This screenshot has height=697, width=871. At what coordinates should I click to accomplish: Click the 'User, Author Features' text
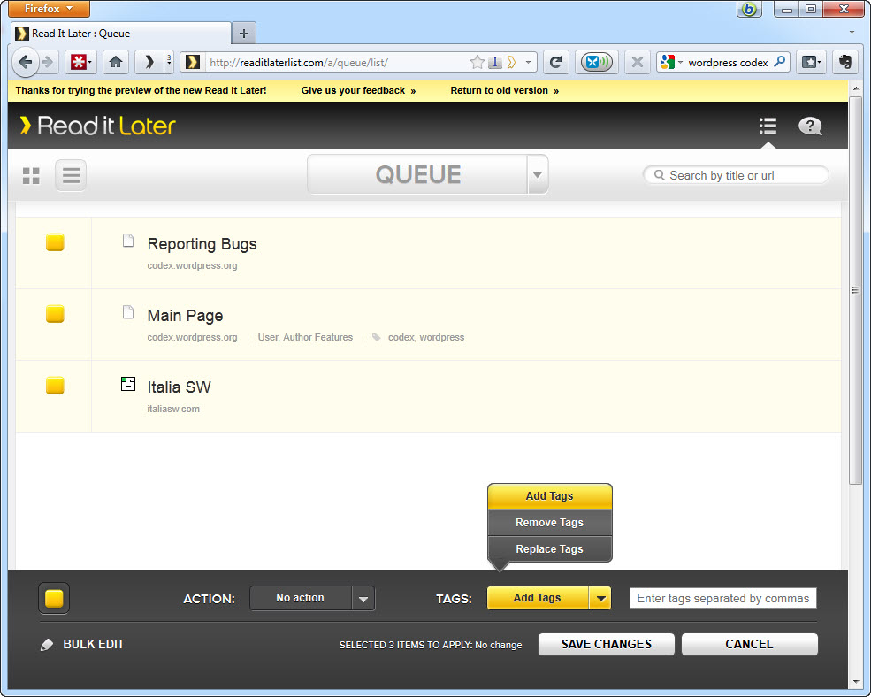point(305,337)
